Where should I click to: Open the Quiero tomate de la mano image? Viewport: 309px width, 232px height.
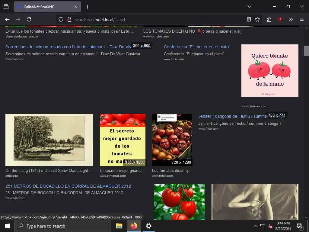coord(270,70)
